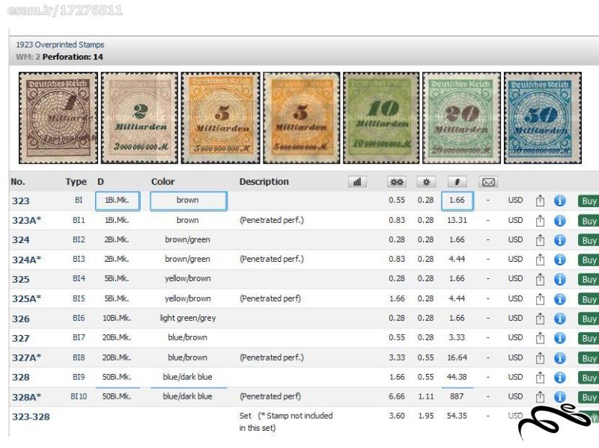Open the blue 50 Milliarden stamp thumbnail
Image resolution: width=599 pixels, height=448 pixels.
(543, 118)
